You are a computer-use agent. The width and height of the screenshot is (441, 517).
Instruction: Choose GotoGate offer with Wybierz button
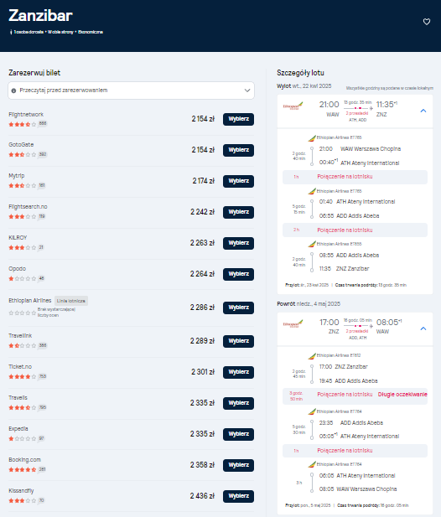238,150
